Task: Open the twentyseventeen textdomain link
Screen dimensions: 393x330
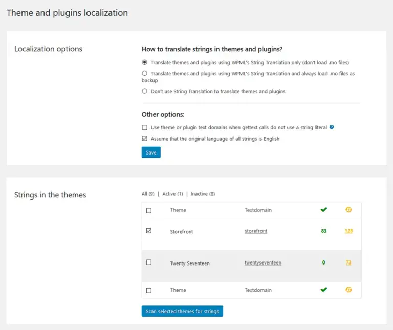Action: click(x=263, y=262)
